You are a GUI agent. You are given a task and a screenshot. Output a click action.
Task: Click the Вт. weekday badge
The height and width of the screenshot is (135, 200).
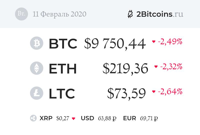(21, 14)
